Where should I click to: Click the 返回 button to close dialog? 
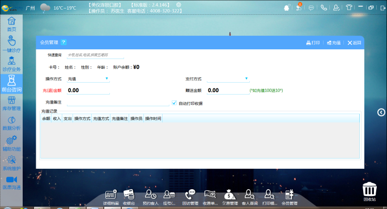[x=354, y=42]
